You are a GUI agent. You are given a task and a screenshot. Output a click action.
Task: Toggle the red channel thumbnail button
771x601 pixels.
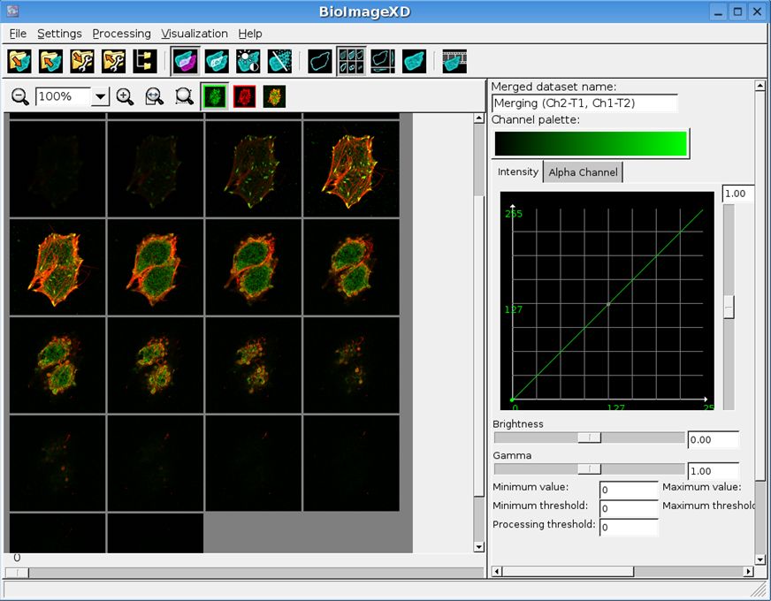(x=243, y=96)
